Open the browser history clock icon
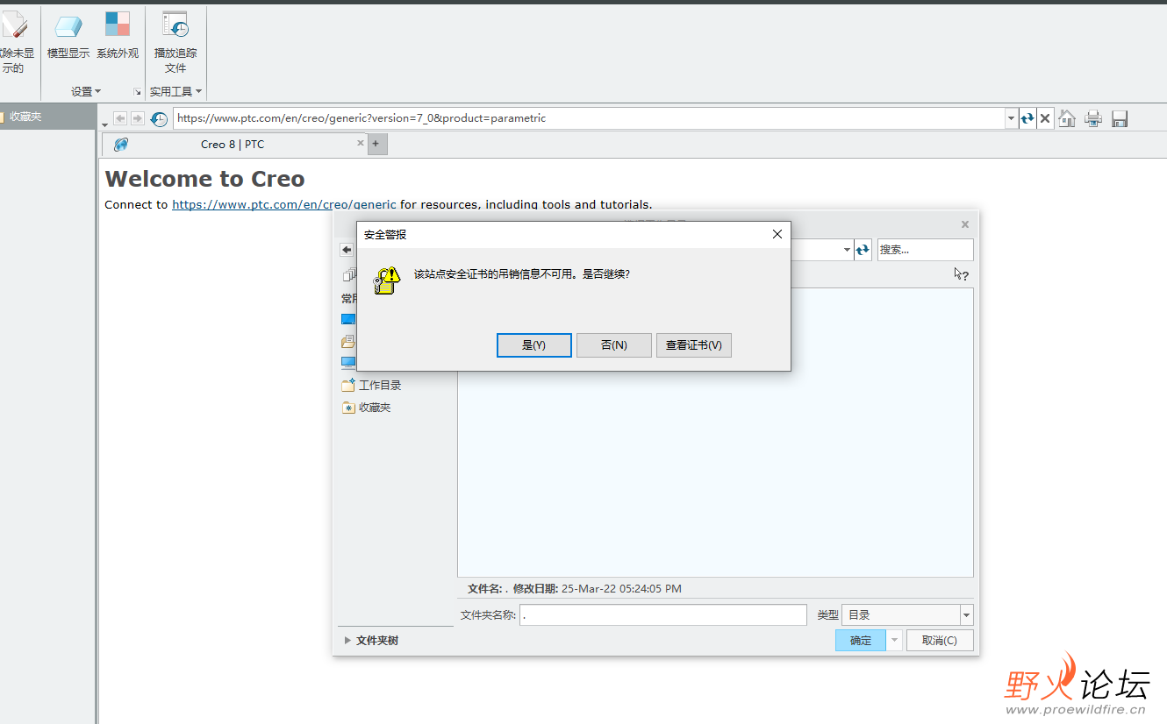Viewport: 1167px width, 724px height. (x=159, y=118)
